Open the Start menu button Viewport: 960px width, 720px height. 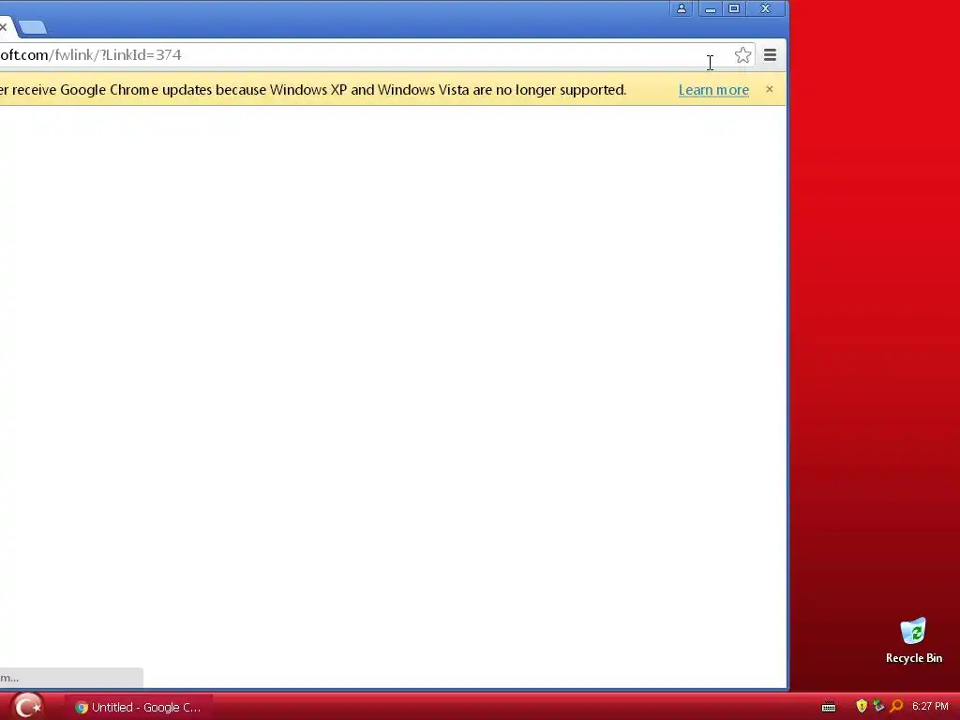tap(27, 707)
